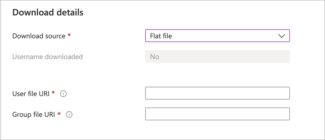Click the "Download source" field label
Screen dimensions: 325x140
[39, 36]
